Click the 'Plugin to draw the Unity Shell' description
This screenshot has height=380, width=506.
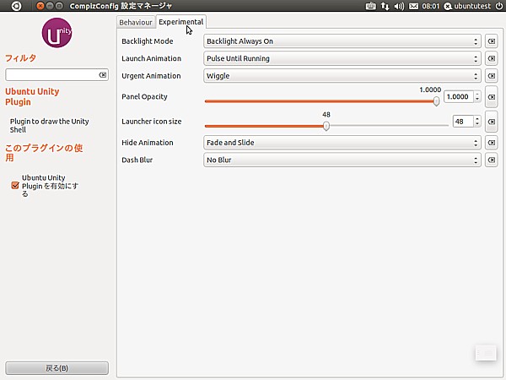coord(50,126)
